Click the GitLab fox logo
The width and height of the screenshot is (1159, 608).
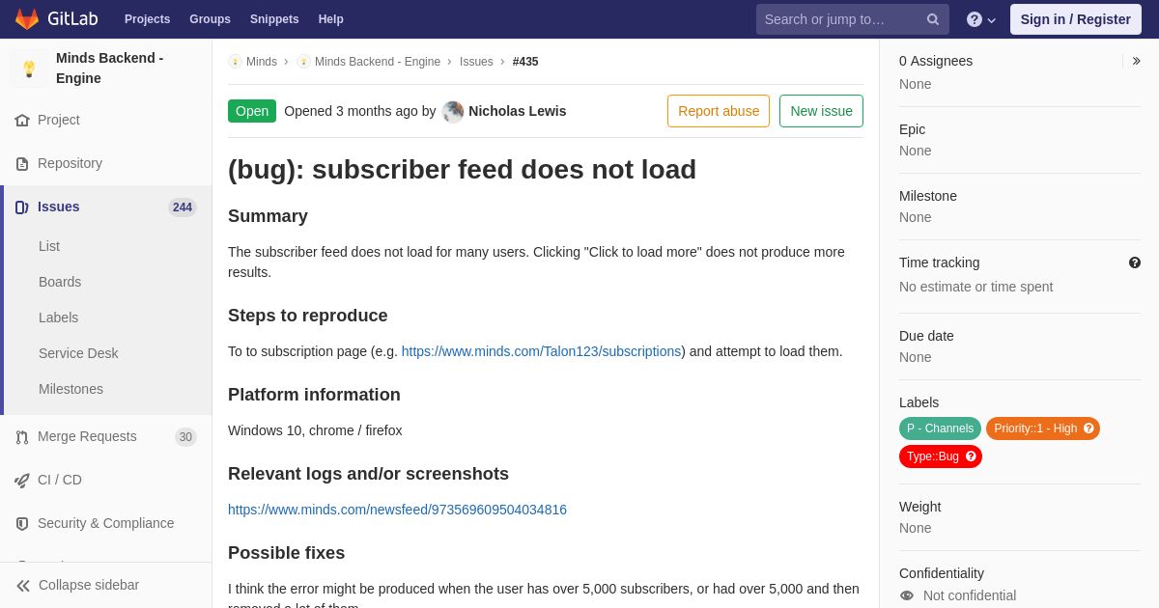point(27,19)
